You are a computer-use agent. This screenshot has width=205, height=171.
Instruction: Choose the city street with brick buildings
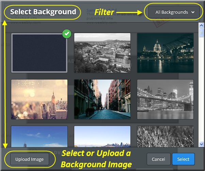102,99
